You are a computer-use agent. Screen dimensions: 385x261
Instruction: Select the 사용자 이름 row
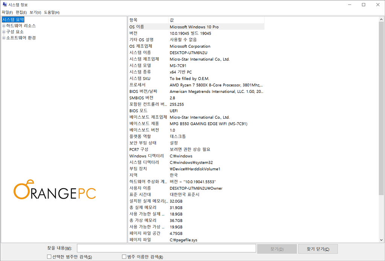[196, 188]
